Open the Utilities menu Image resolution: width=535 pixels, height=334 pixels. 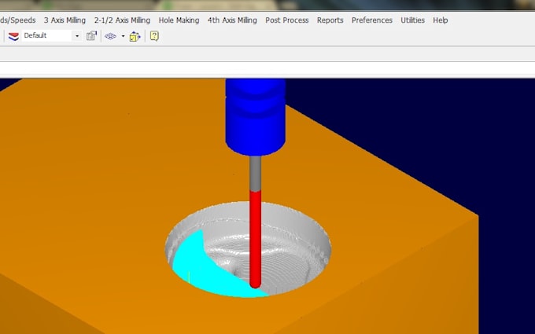point(412,20)
